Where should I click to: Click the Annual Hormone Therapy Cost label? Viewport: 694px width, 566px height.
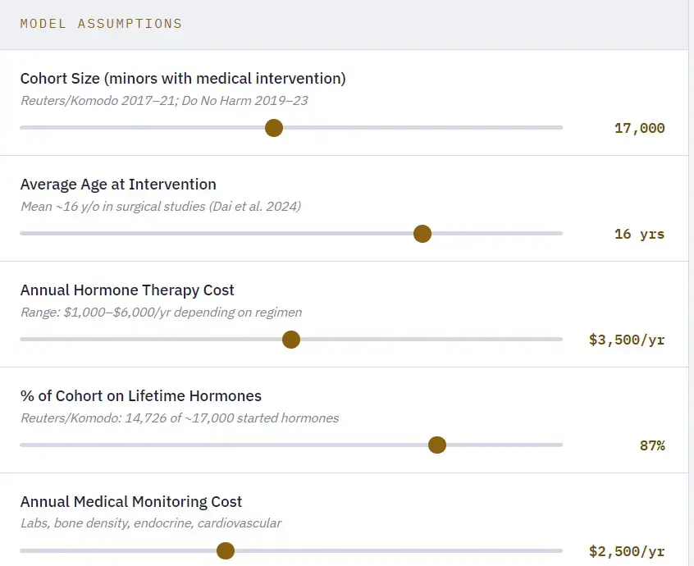(127, 290)
